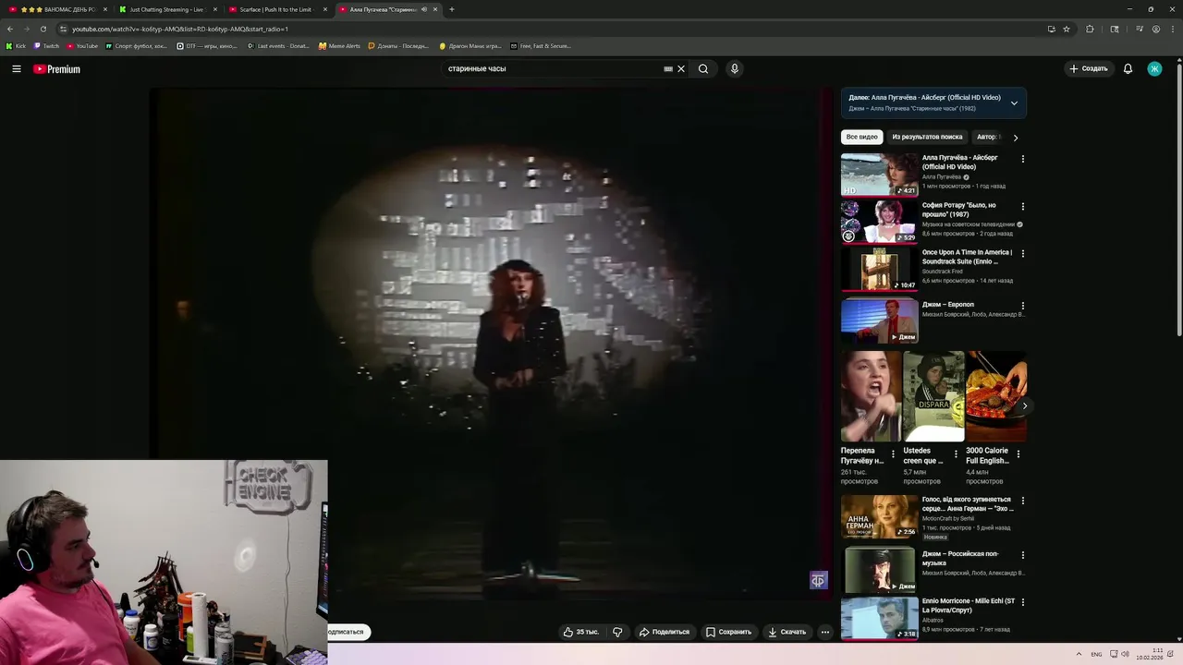Image resolution: width=1183 pixels, height=665 pixels.
Task: Open DTF — игры, кино bookmark
Action: (208, 45)
